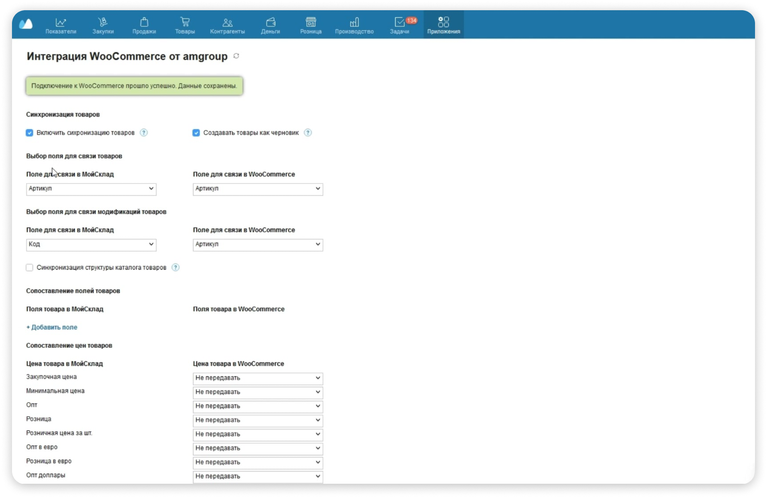
Task: Open the Товары section
Action: click(x=185, y=25)
